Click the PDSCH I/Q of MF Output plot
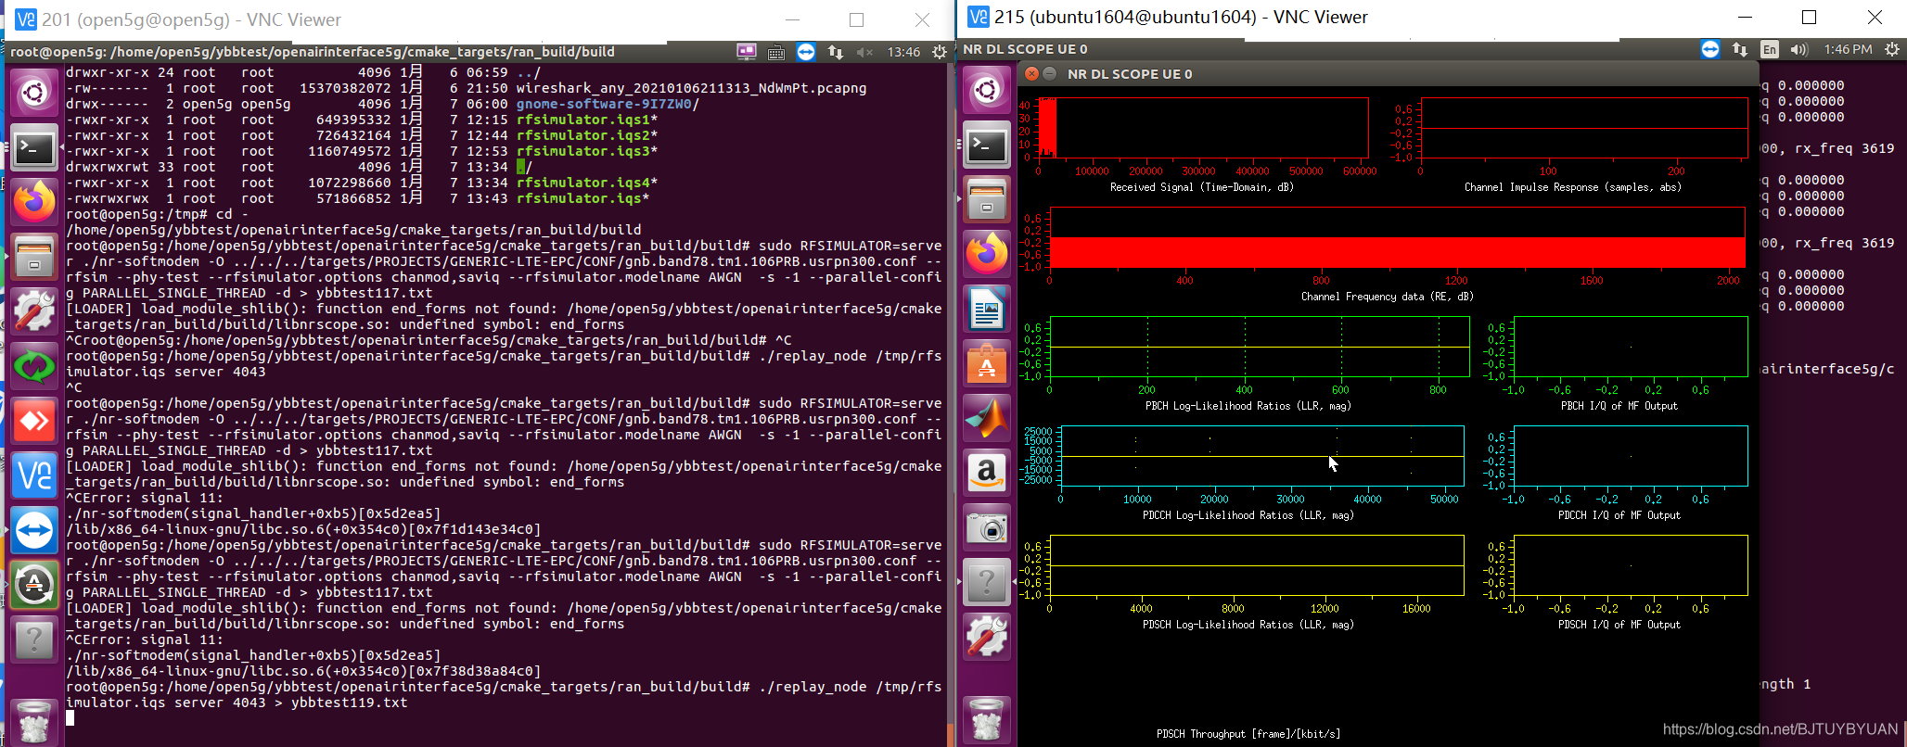Image resolution: width=1907 pixels, height=747 pixels. (x=1631, y=565)
